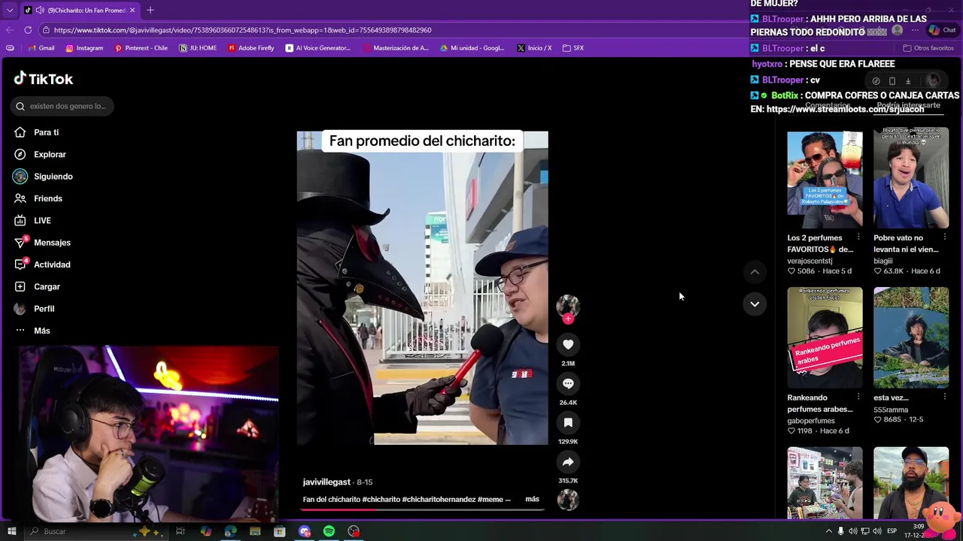Go back with browser back arrow
Image resolution: width=963 pixels, height=541 pixels.
[10, 30]
